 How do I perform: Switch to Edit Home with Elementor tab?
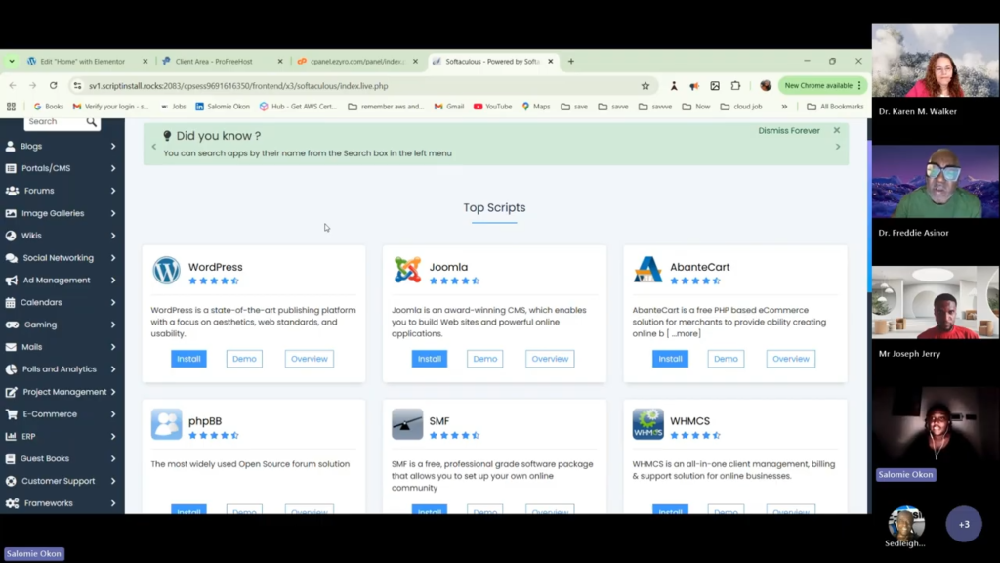pos(82,62)
